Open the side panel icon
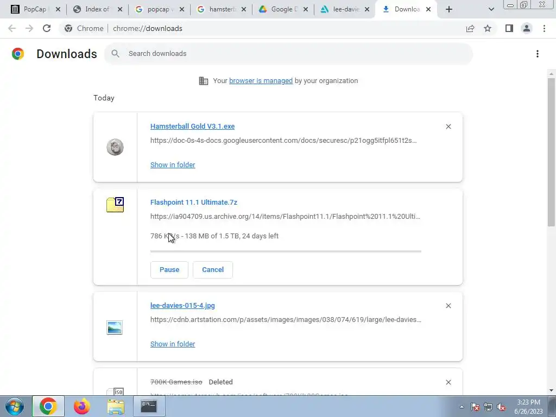Viewport: 556px width, 417px height. coord(509,28)
